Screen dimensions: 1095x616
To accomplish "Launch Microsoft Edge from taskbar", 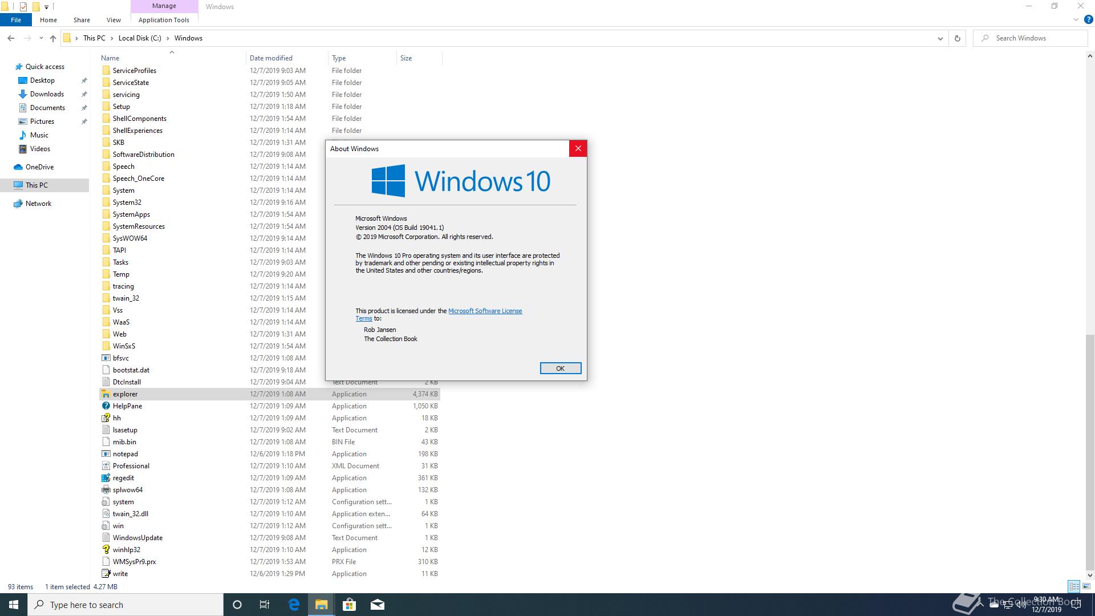I will 294,605.
